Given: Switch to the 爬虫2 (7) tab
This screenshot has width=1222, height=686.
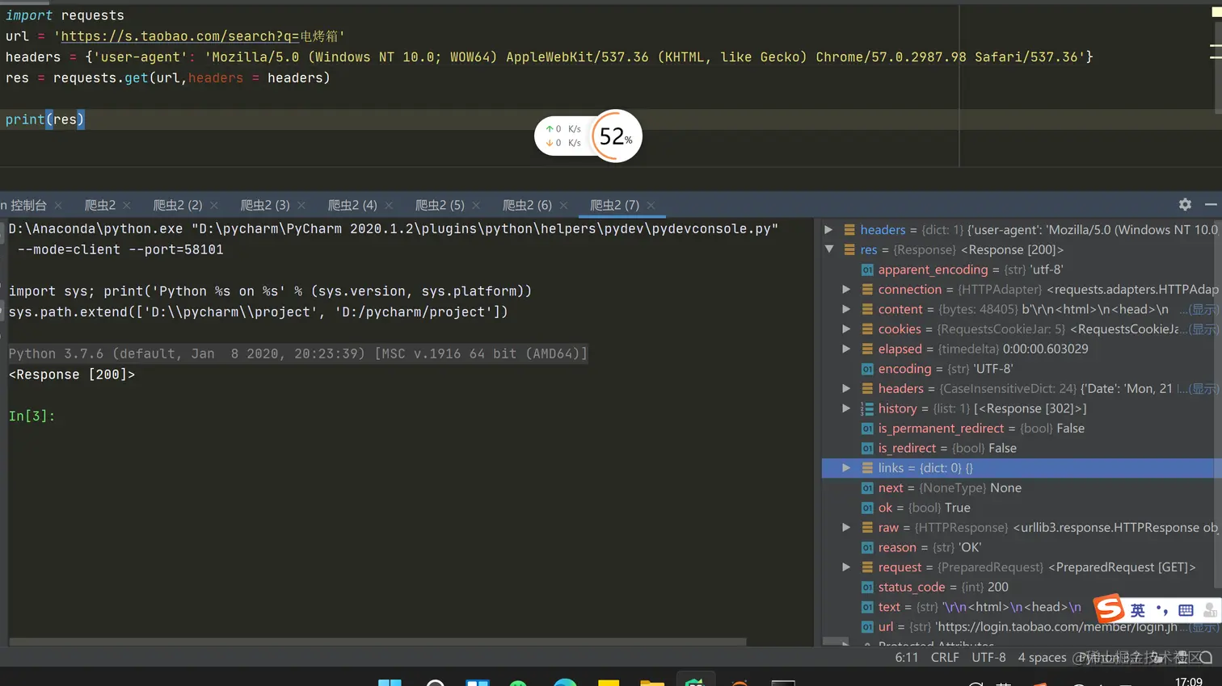Looking at the screenshot, I should [614, 205].
